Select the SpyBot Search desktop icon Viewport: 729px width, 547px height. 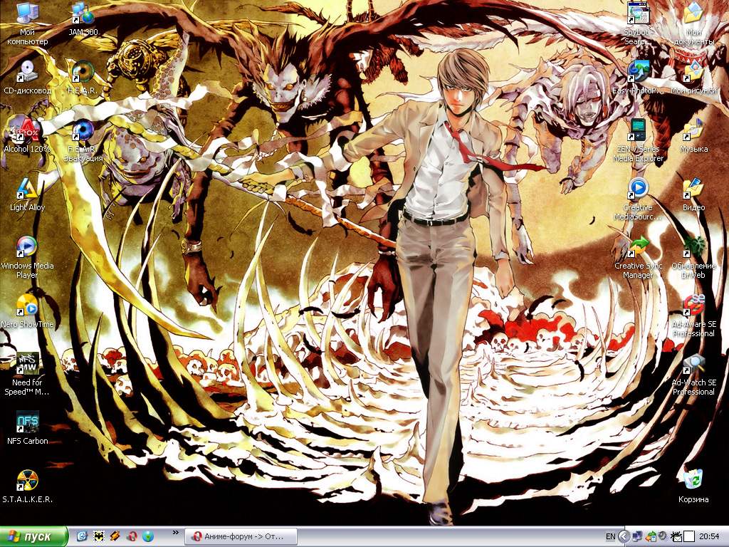[x=638, y=24]
